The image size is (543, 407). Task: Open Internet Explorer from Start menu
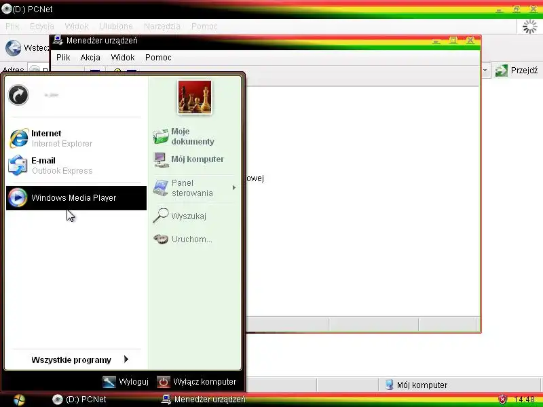[76, 138]
